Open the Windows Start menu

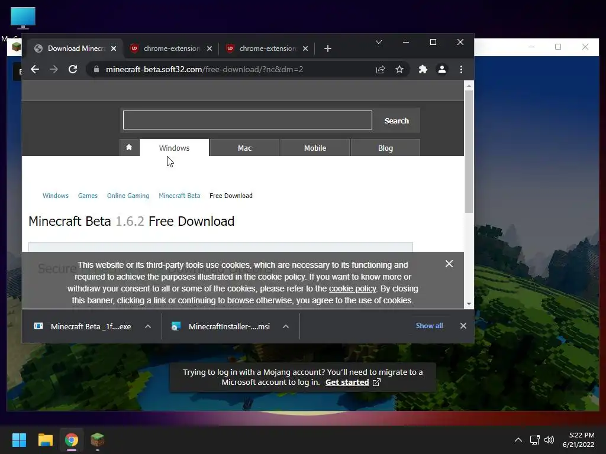pos(20,440)
